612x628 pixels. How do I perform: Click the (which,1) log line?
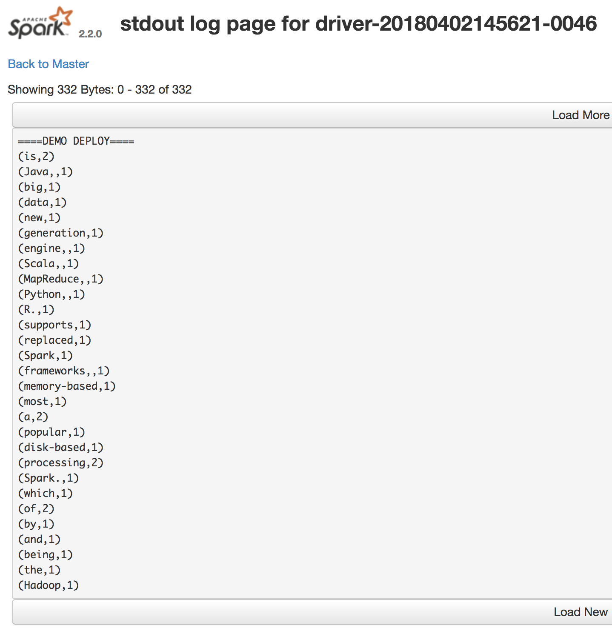click(x=46, y=493)
